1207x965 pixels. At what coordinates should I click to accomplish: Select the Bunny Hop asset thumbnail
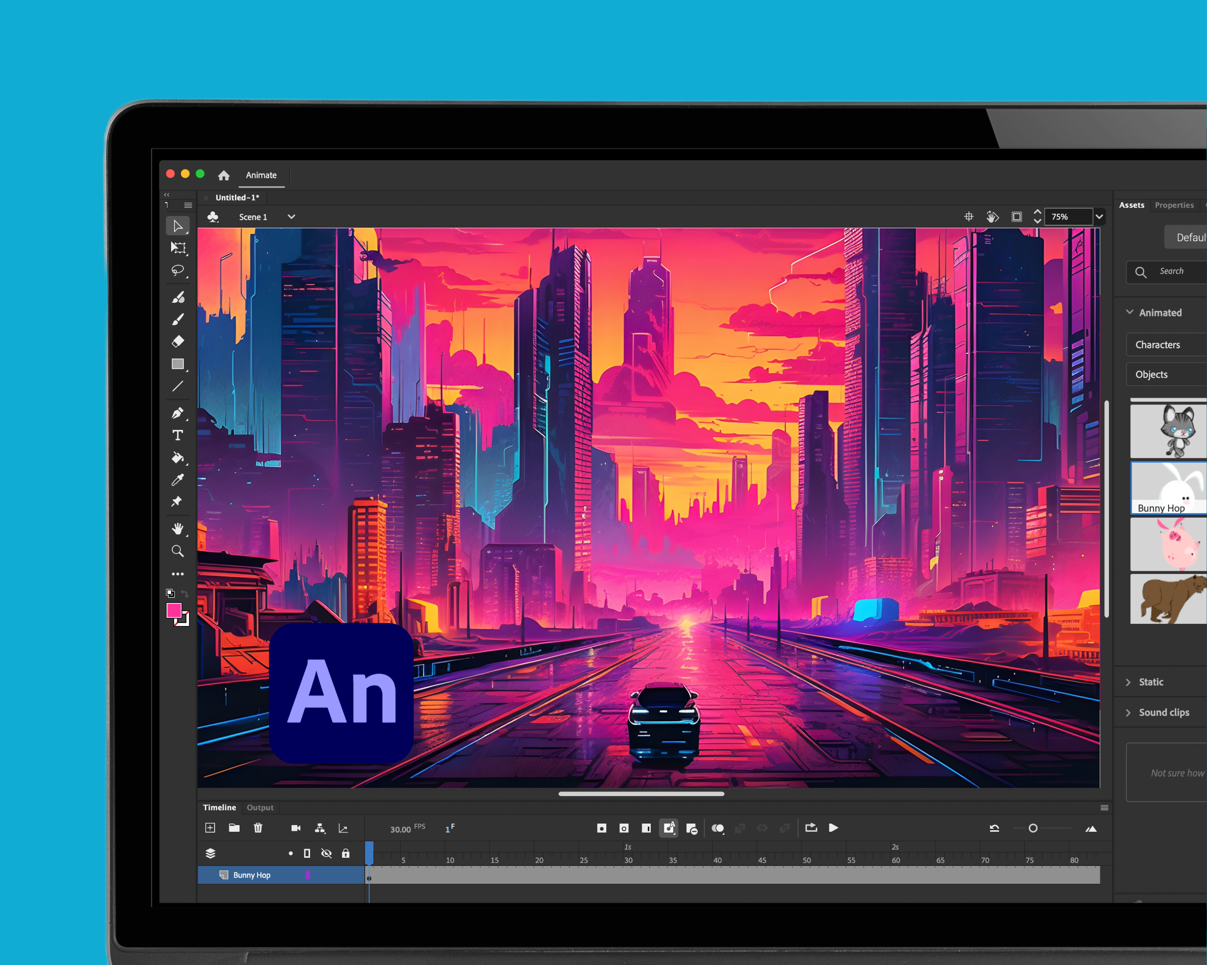1169,488
